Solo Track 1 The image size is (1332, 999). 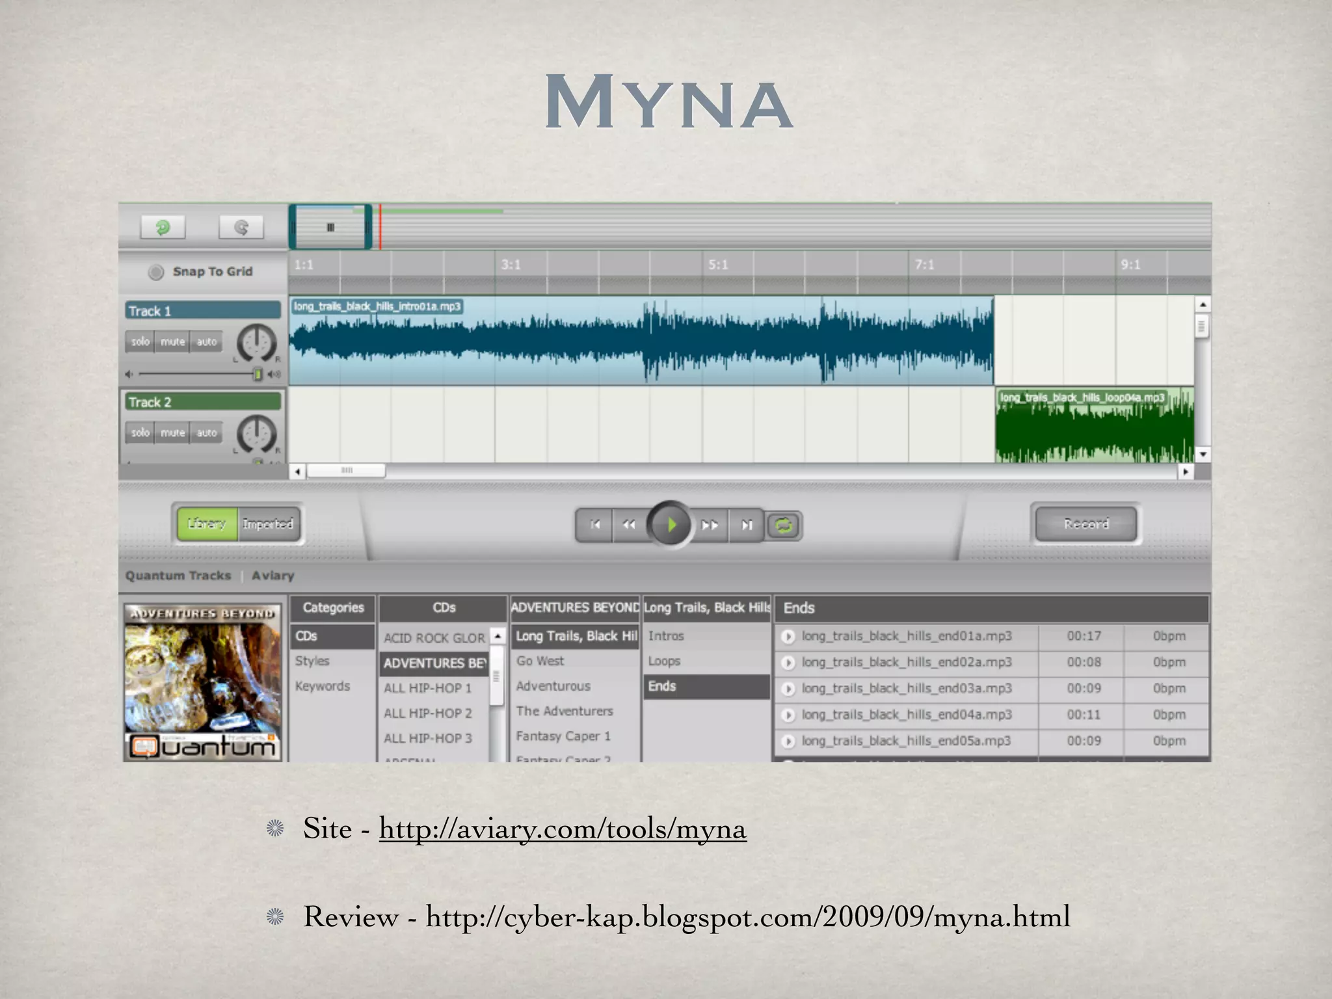point(140,341)
